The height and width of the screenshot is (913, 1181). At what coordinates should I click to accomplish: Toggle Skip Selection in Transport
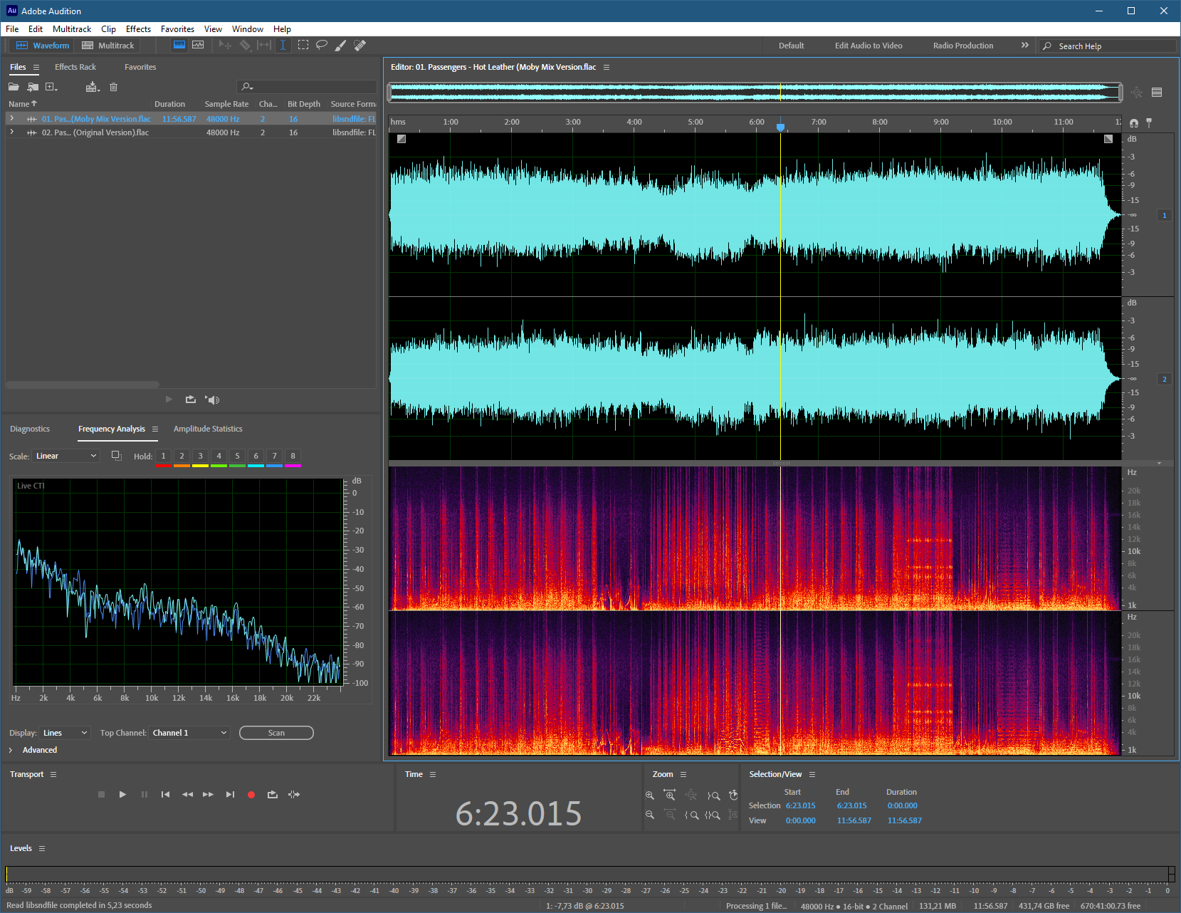[x=294, y=795]
